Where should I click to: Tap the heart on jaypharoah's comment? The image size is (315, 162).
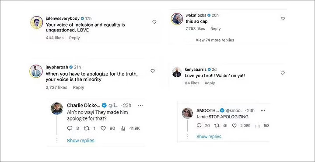[153, 71]
